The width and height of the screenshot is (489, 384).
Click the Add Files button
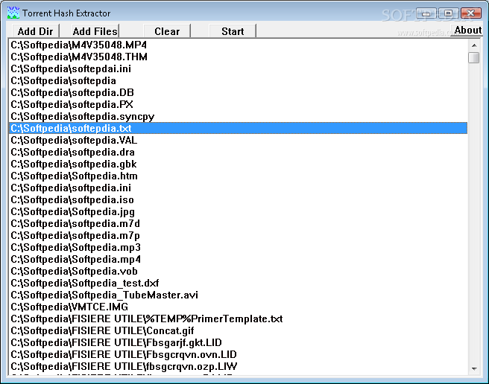tap(95, 31)
